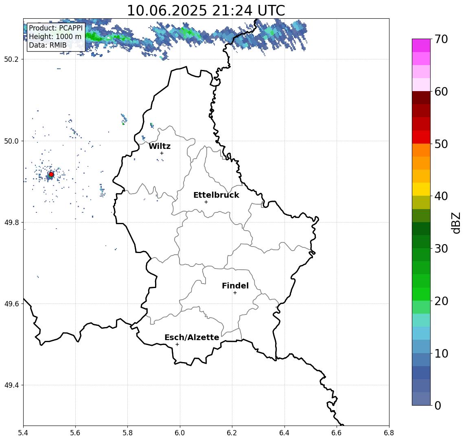Click the latitude label 50.0
This screenshot has width=466, height=441.
[11, 141]
